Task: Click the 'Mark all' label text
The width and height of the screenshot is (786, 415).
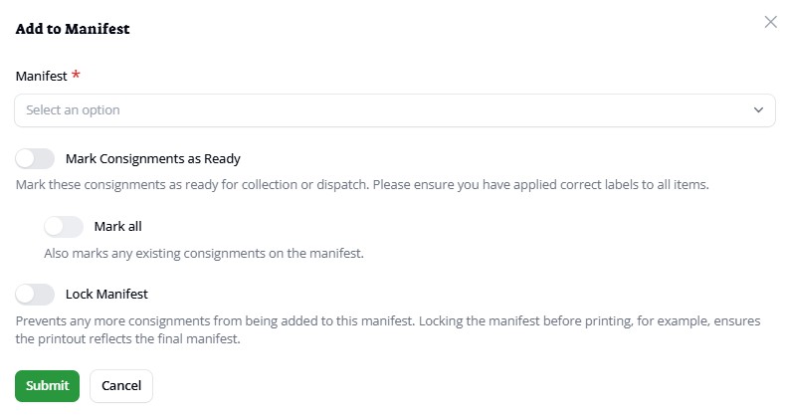Action: point(118,227)
